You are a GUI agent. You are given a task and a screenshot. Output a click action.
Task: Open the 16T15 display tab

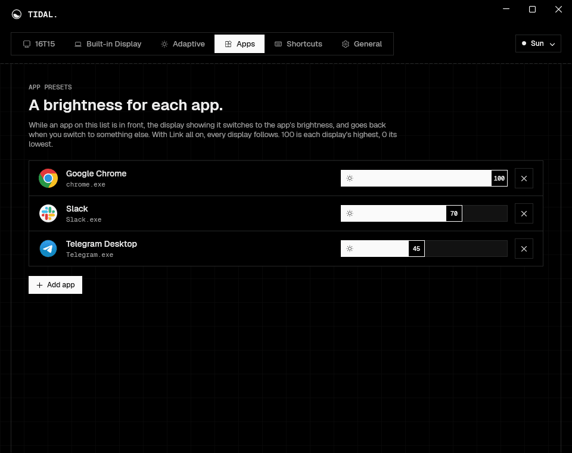click(39, 44)
